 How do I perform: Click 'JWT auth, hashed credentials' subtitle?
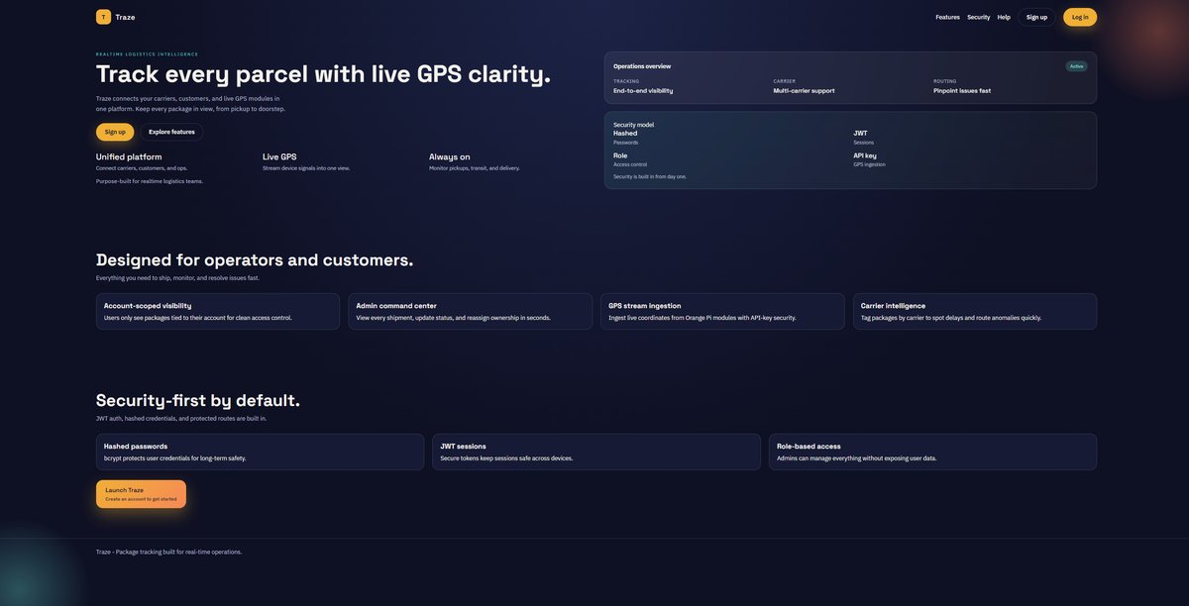click(181, 419)
